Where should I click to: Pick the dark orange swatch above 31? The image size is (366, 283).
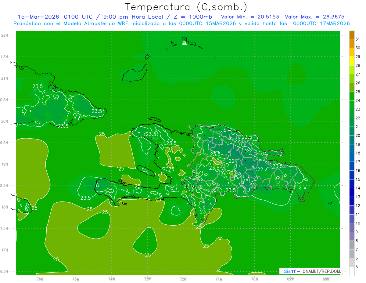click(x=352, y=35)
